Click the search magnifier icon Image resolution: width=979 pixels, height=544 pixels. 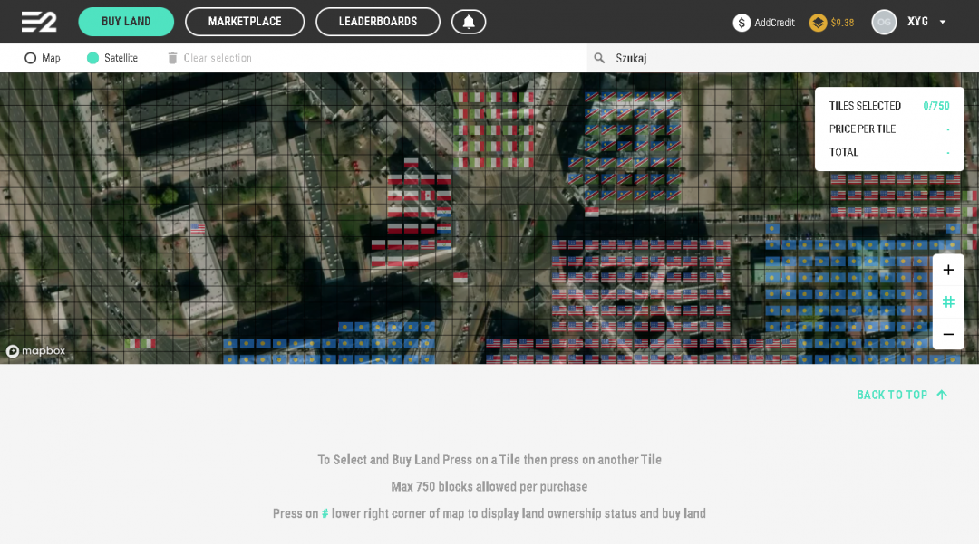pos(599,58)
